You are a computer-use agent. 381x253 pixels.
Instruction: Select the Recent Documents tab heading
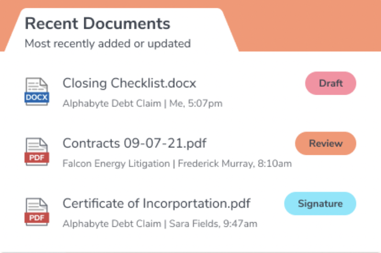point(97,24)
